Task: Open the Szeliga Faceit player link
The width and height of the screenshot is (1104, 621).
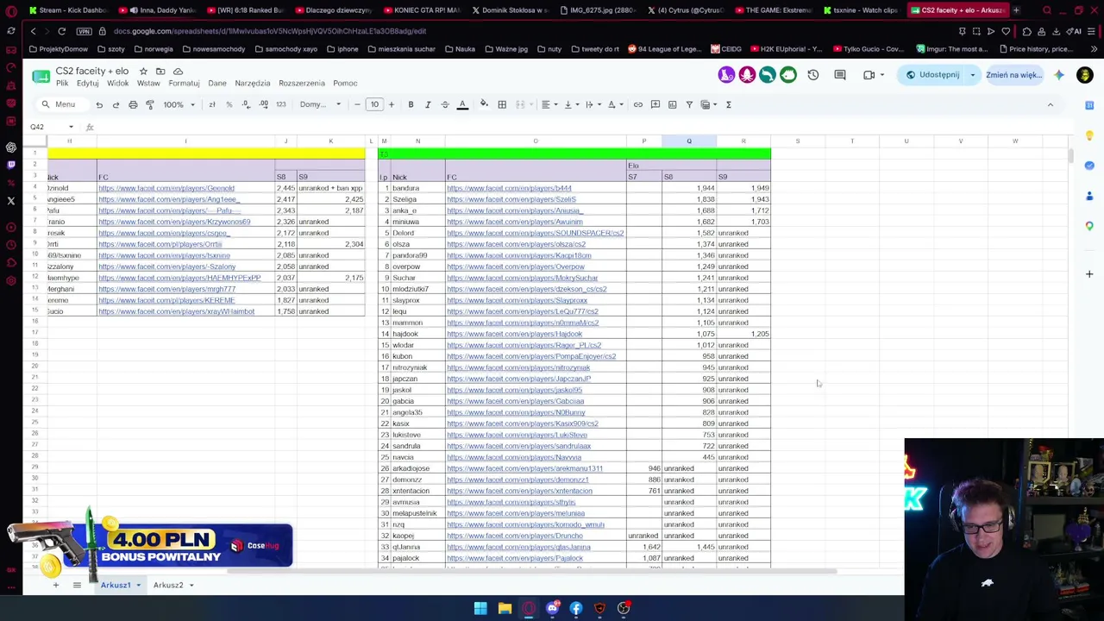Action: coord(511,199)
